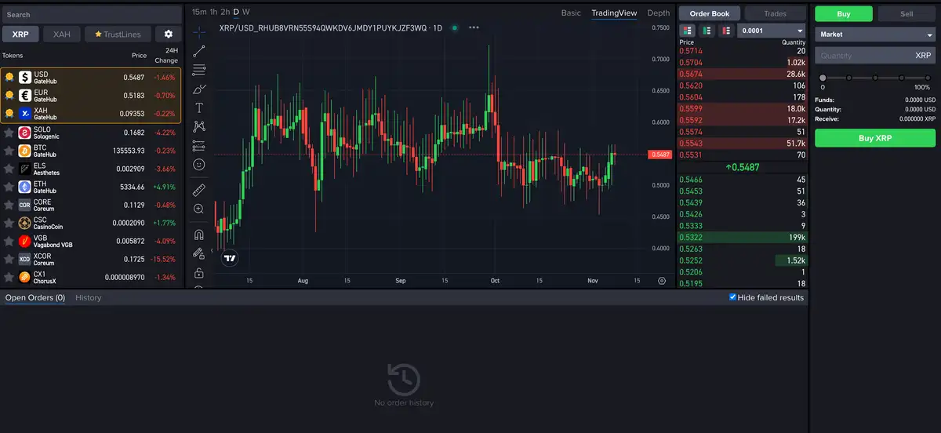Open token list settings gear
This screenshot has width=941, height=433.
[168, 35]
